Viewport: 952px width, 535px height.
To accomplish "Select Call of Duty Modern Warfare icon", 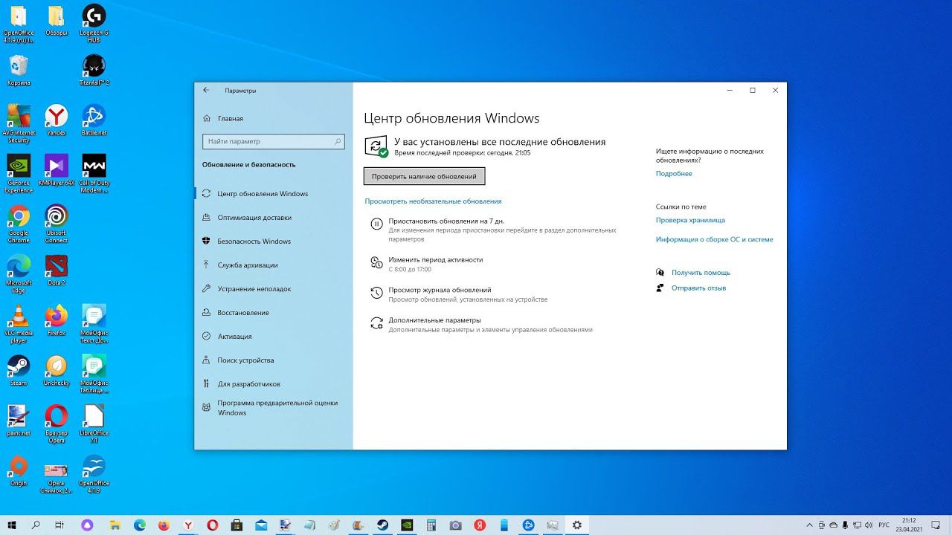I will point(94,174).
